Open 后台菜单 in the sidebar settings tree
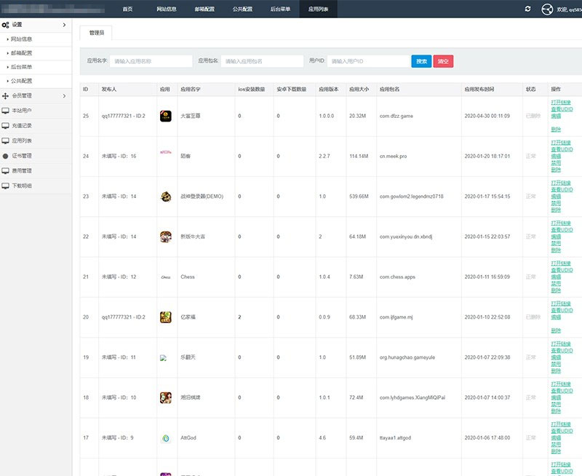 (22, 67)
